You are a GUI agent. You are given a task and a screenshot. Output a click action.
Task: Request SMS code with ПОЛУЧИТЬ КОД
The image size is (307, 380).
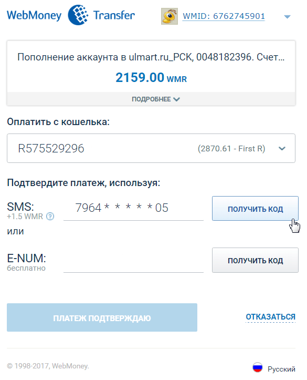click(255, 209)
